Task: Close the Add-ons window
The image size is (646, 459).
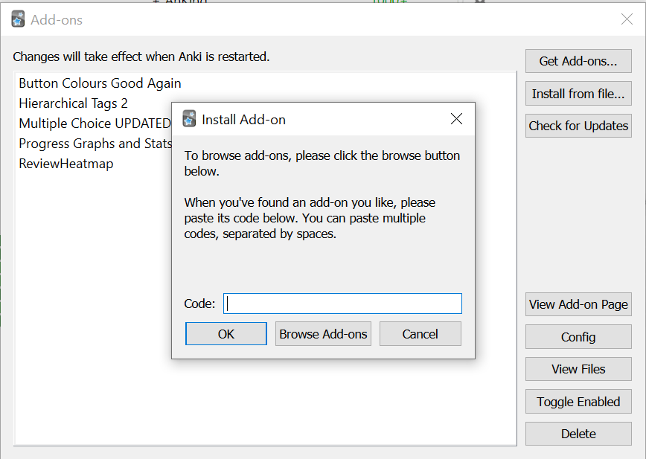Action: click(627, 19)
